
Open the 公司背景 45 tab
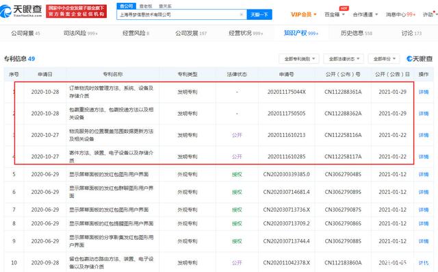coord(25,34)
